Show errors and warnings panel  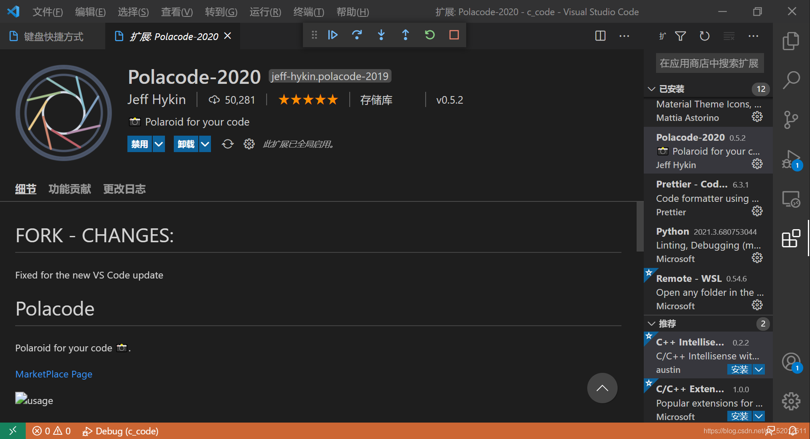51,431
